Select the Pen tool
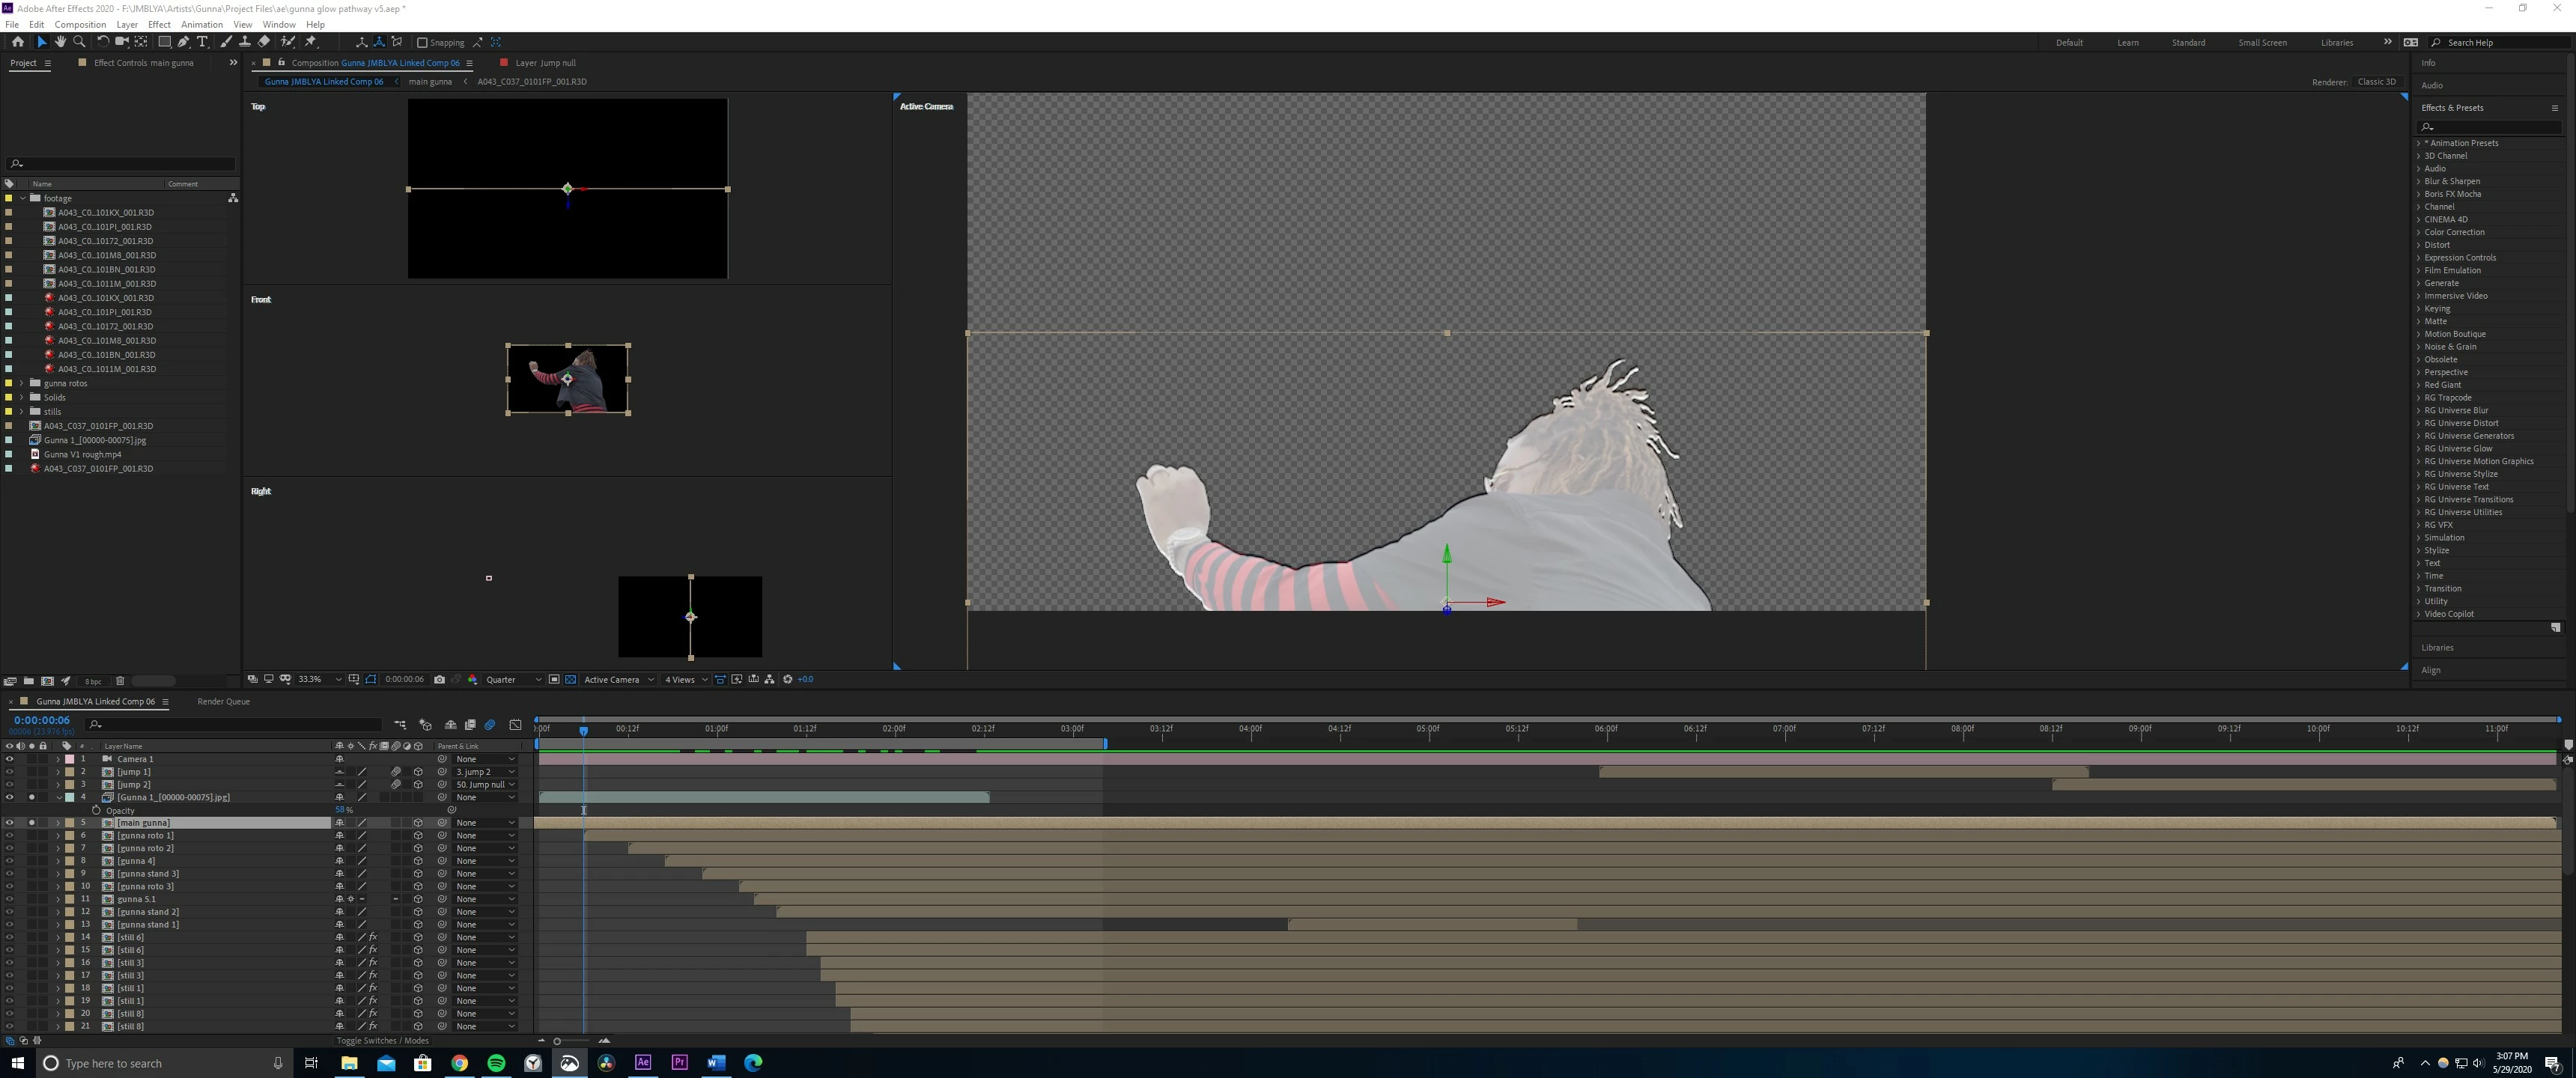The width and height of the screenshot is (2576, 1078). click(183, 42)
